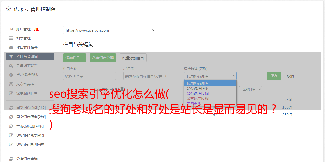Click the gears icon for 采集细节设置
Screen dimensions: 325x162
[x=11, y=66]
